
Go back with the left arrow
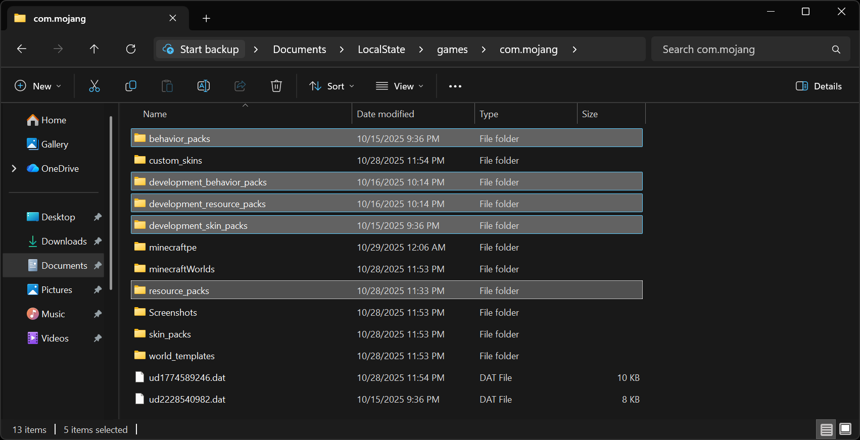[x=22, y=49]
